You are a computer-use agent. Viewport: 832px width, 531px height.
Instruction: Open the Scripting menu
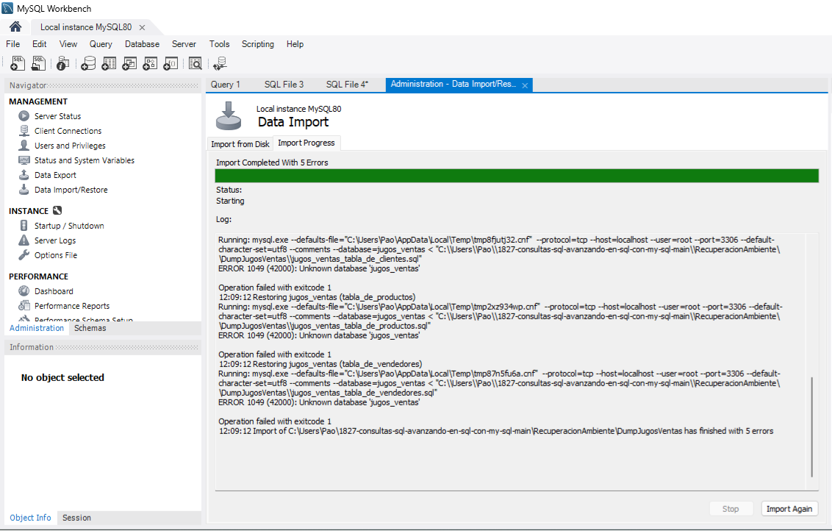pos(258,44)
